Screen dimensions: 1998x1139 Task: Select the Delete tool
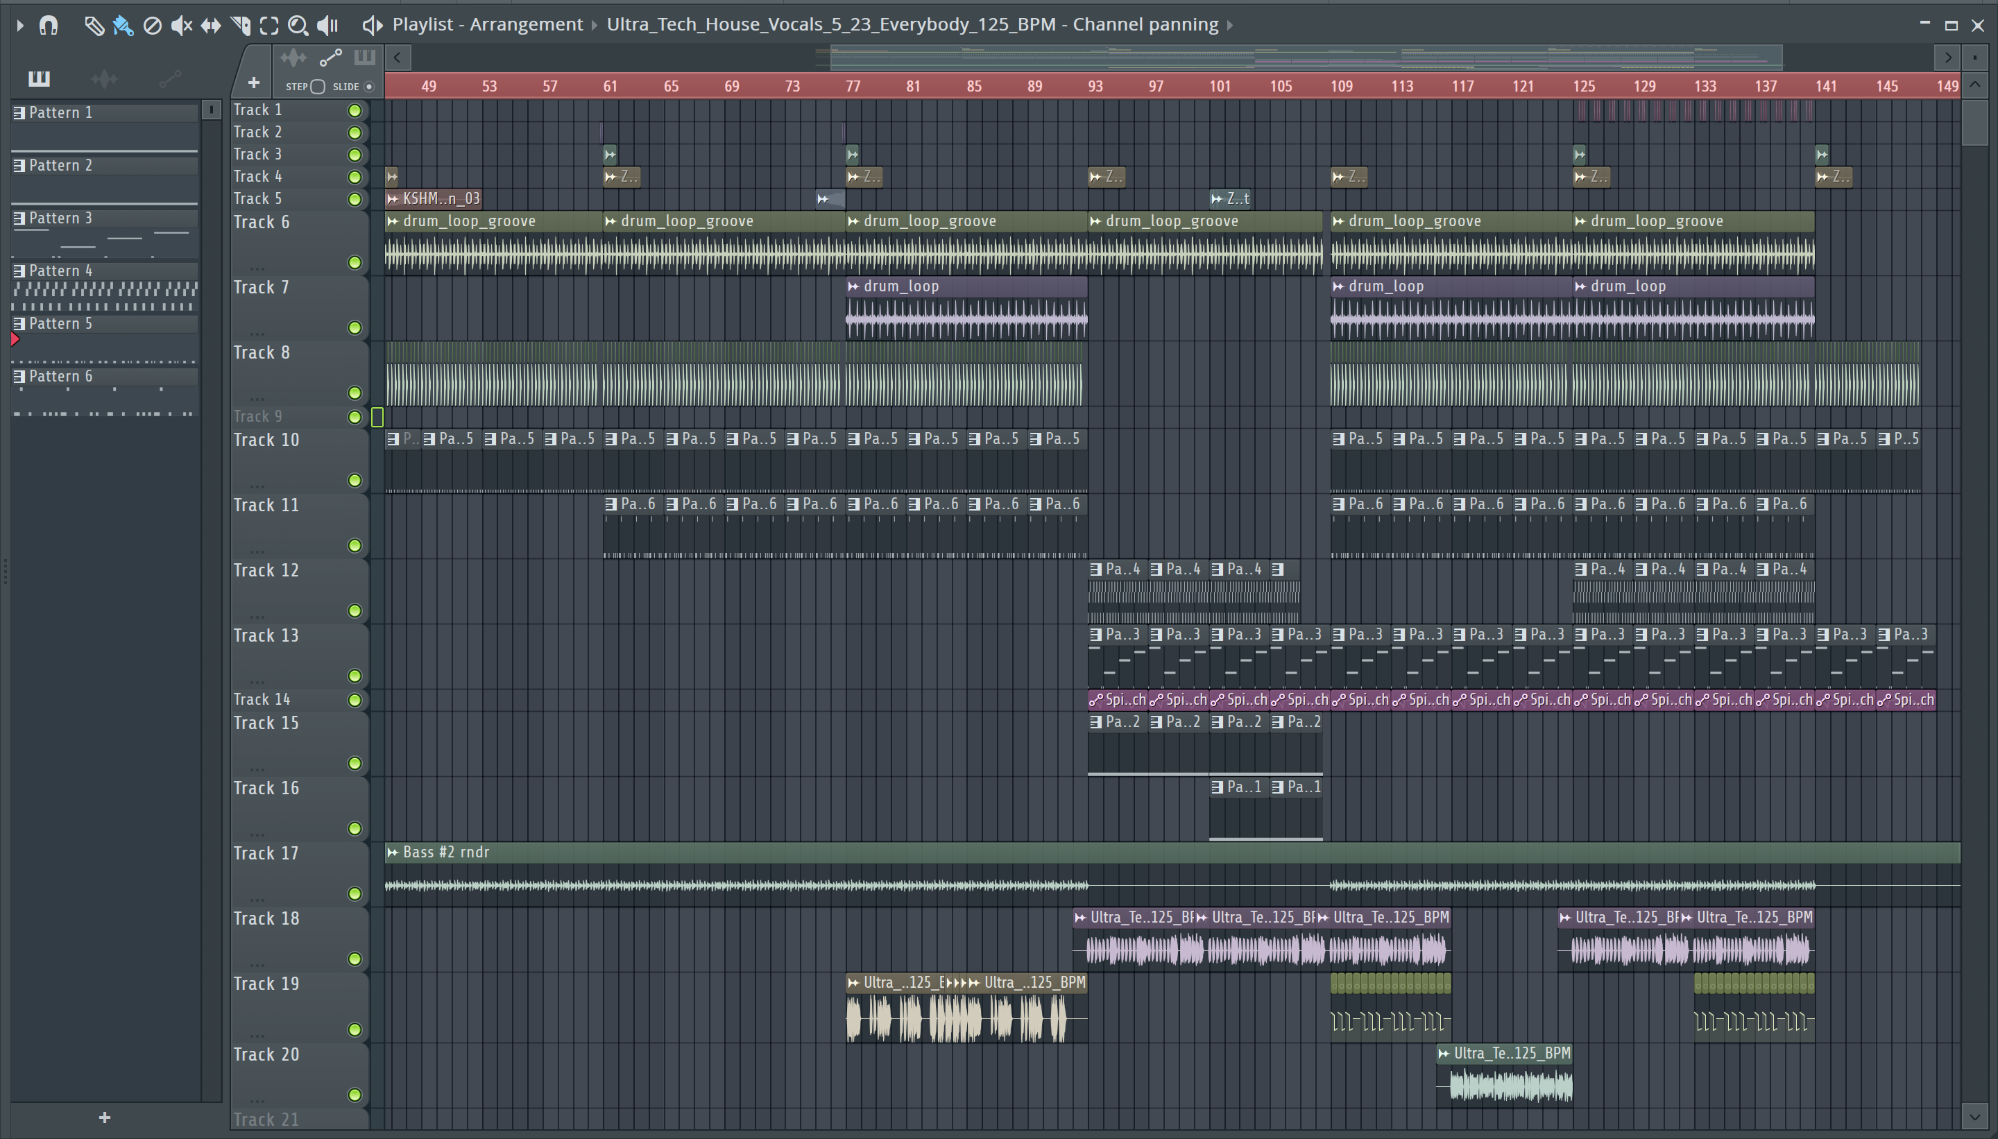click(x=153, y=25)
